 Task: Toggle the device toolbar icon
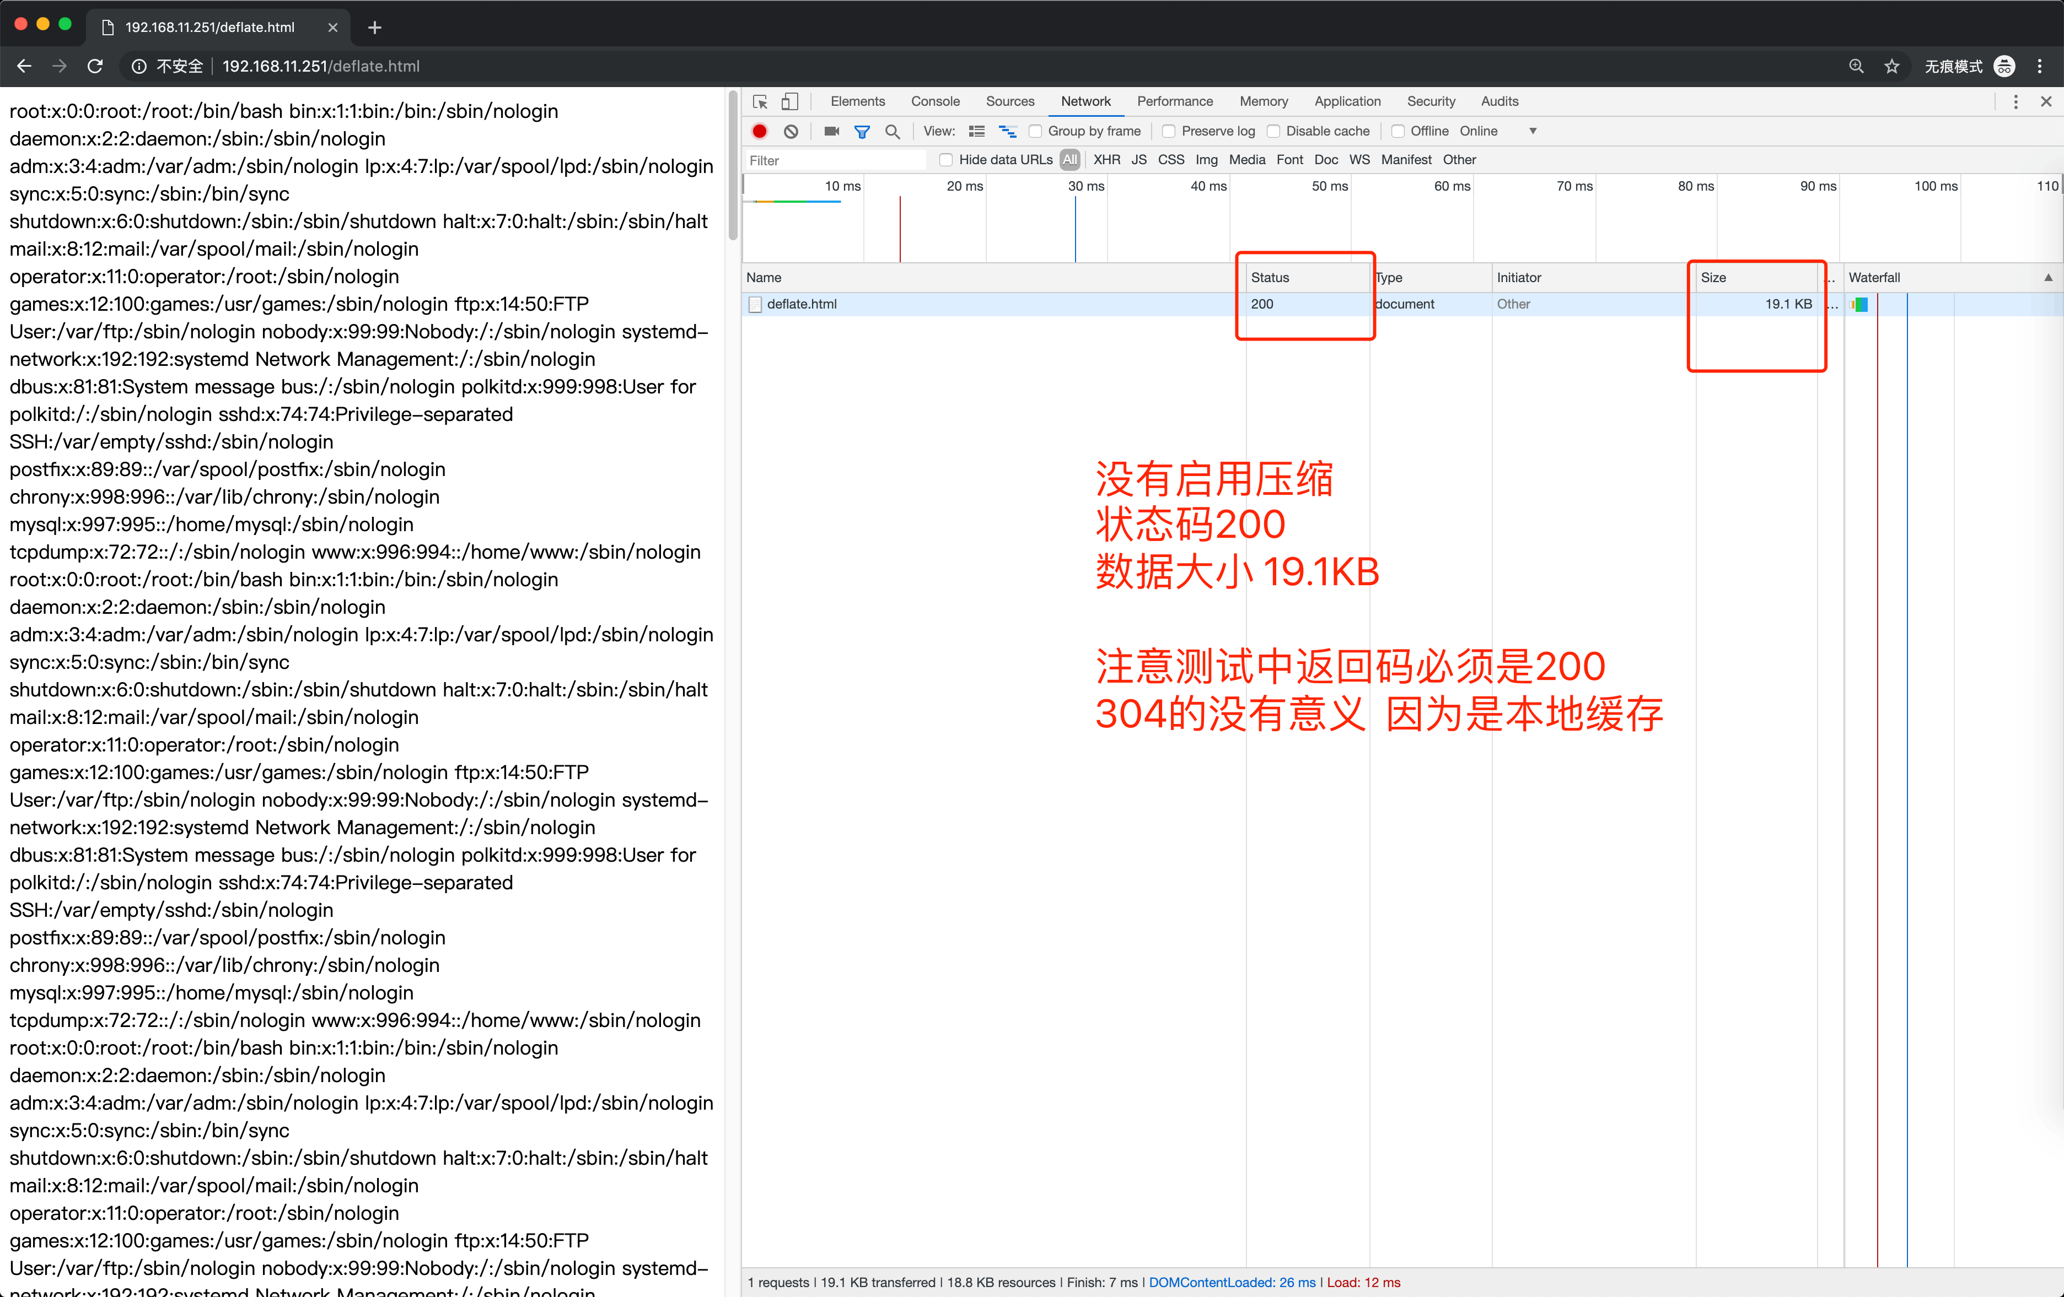tap(789, 102)
